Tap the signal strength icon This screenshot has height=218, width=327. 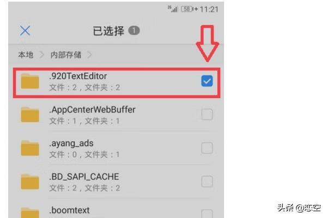point(173,9)
